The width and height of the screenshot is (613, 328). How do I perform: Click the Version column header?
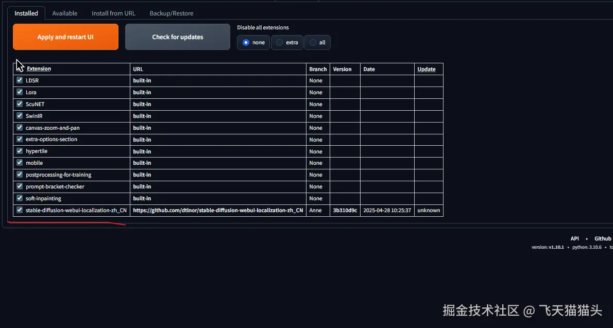click(x=342, y=69)
